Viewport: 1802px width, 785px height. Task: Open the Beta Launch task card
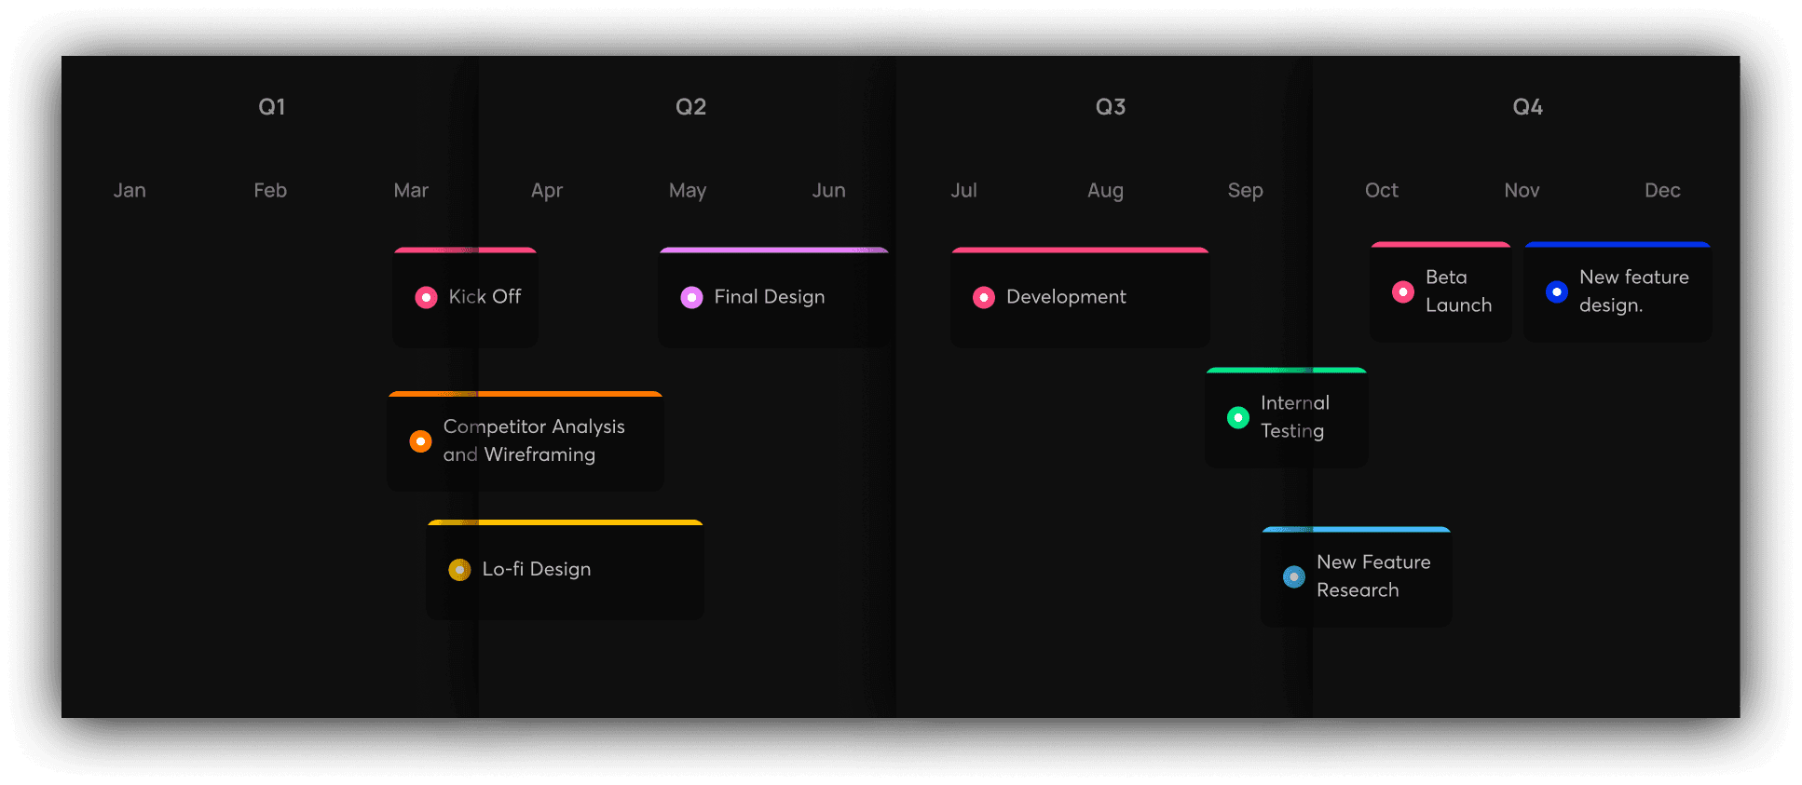(1440, 291)
